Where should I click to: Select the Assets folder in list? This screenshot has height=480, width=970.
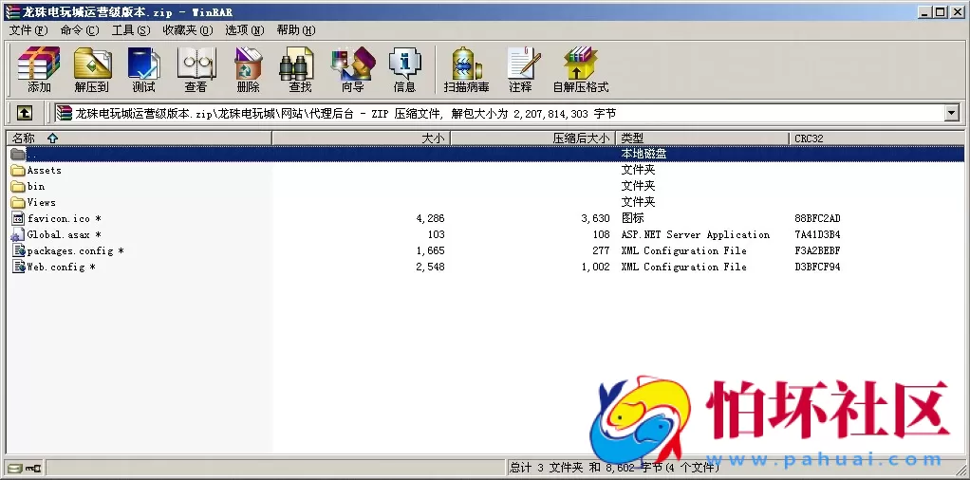[x=44, y=171]
